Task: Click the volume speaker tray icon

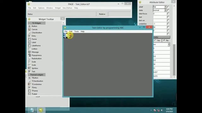Action: [x=162, y=110]
